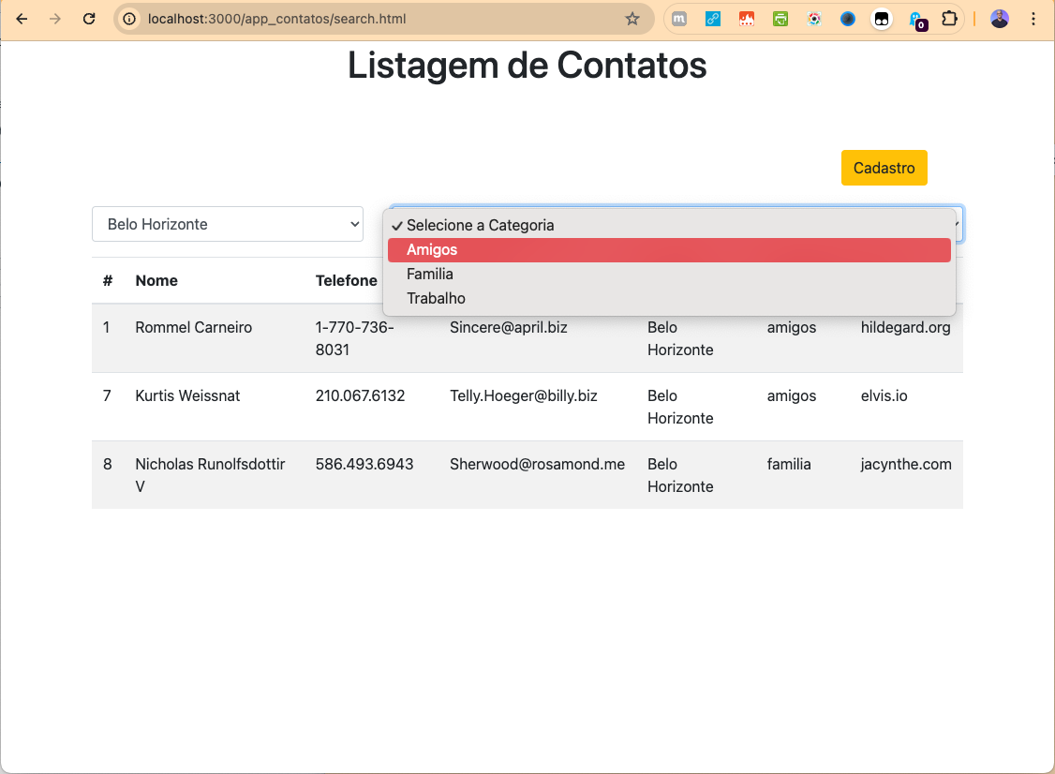Click the Nome column header

coord(156,281)
